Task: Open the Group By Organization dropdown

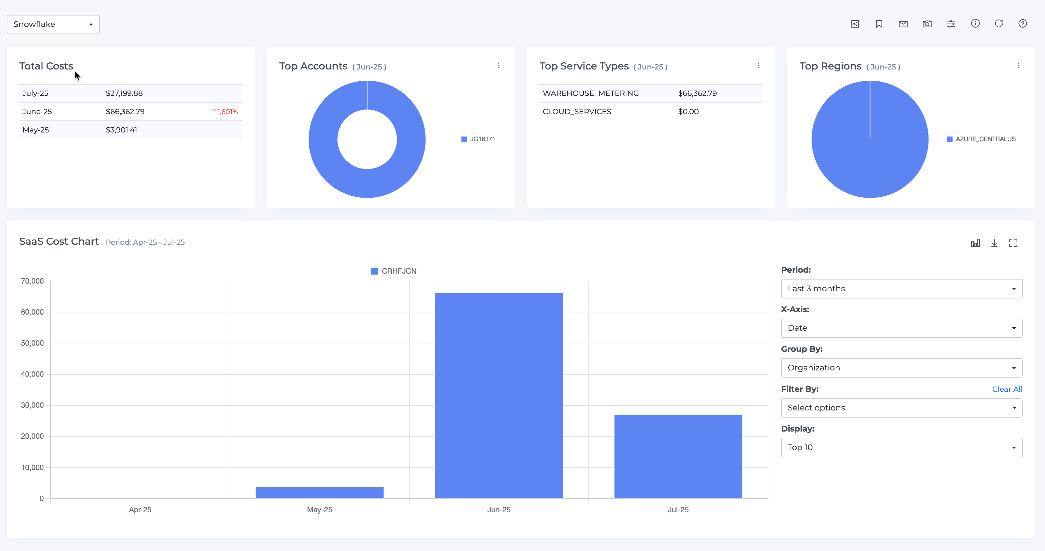Action: click(x=901, y=368)
